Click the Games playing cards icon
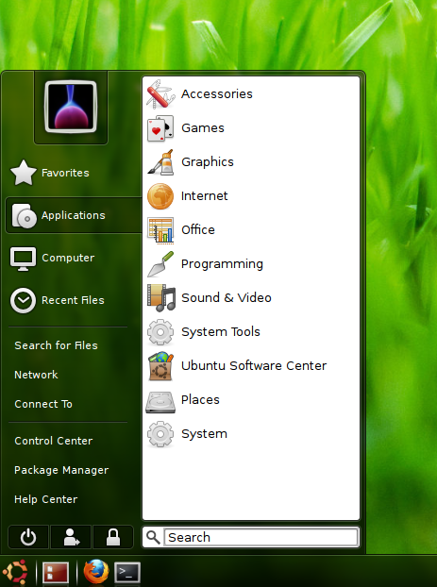The height and width of the screenshot is (587, 437). 160,128
